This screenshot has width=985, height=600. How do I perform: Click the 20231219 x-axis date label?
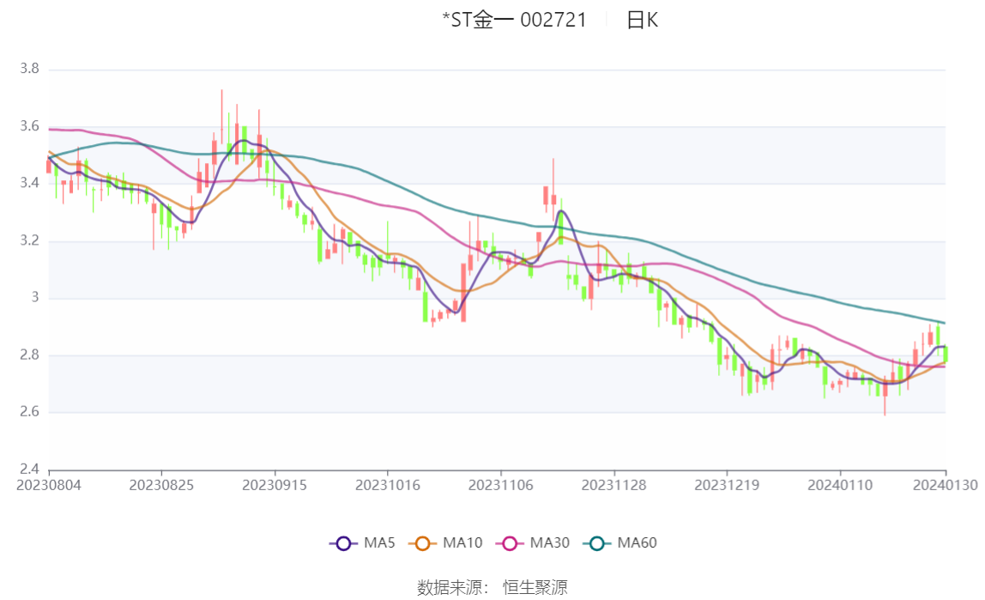[727, 485]
